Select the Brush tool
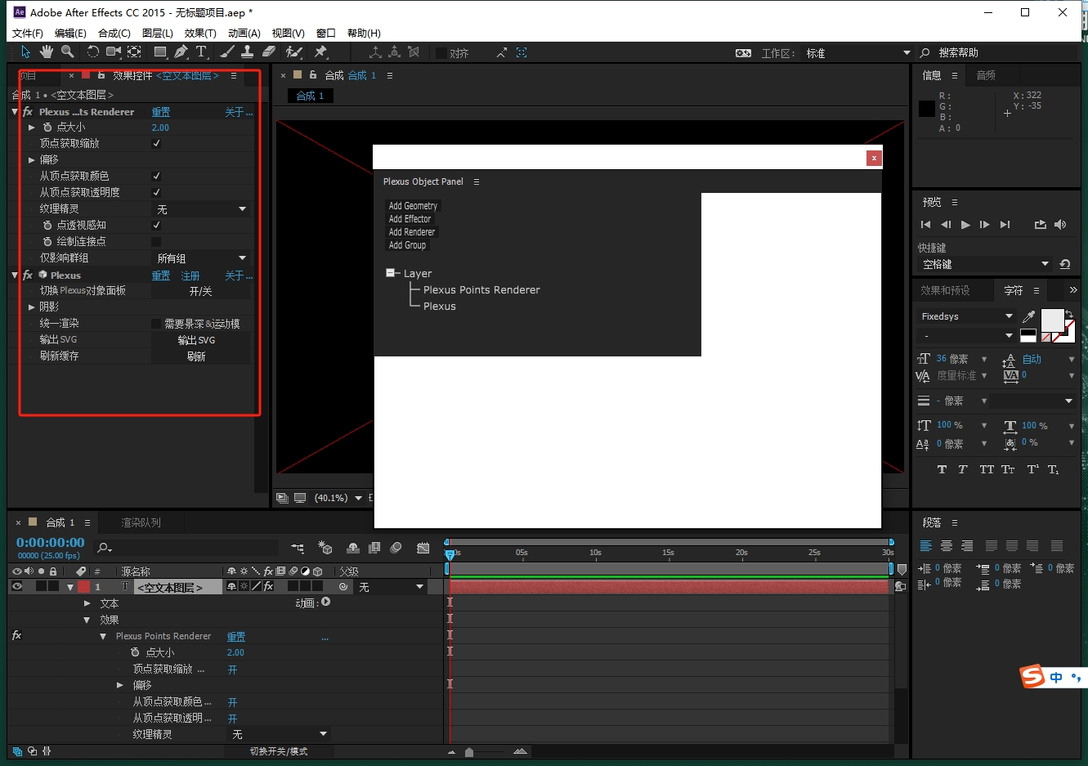Screen dimensions: 1088x766 tap(227, 52)
